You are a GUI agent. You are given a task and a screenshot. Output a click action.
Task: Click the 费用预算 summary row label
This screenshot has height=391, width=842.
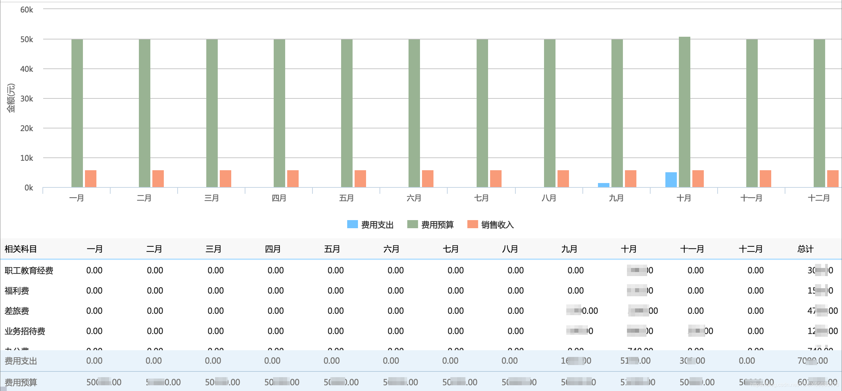pos(21,382)
